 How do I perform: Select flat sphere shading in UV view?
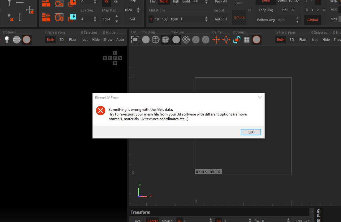coord(146,40)
